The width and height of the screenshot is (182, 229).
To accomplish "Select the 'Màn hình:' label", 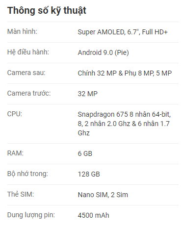I will (x=22, y=31).
